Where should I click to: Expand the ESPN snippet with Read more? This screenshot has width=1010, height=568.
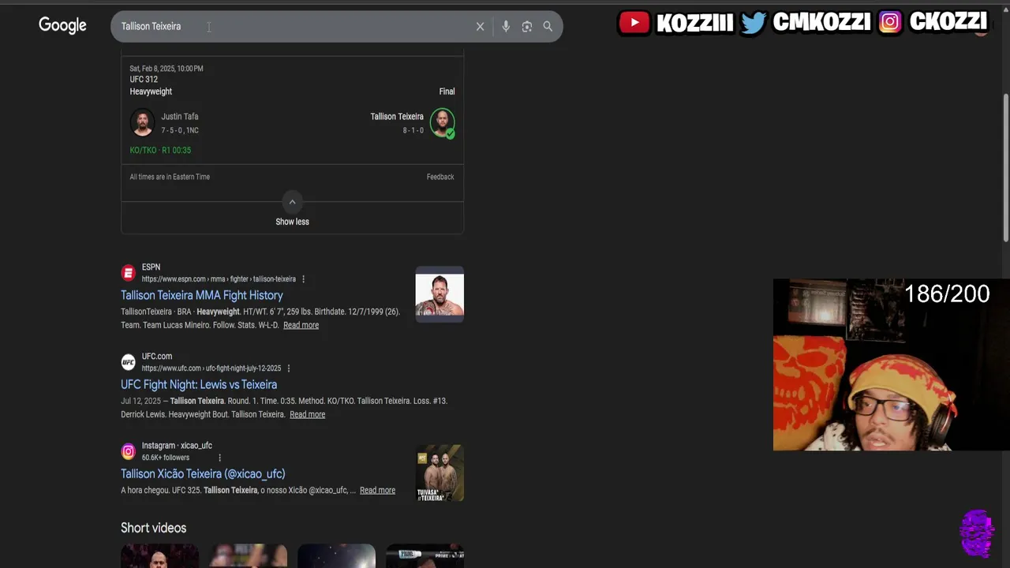coord(301,325)
